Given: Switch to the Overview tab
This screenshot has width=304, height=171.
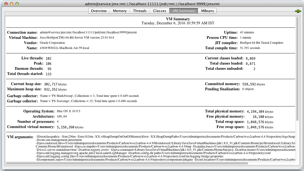Looking at the screenshot, I should [99, 11].
